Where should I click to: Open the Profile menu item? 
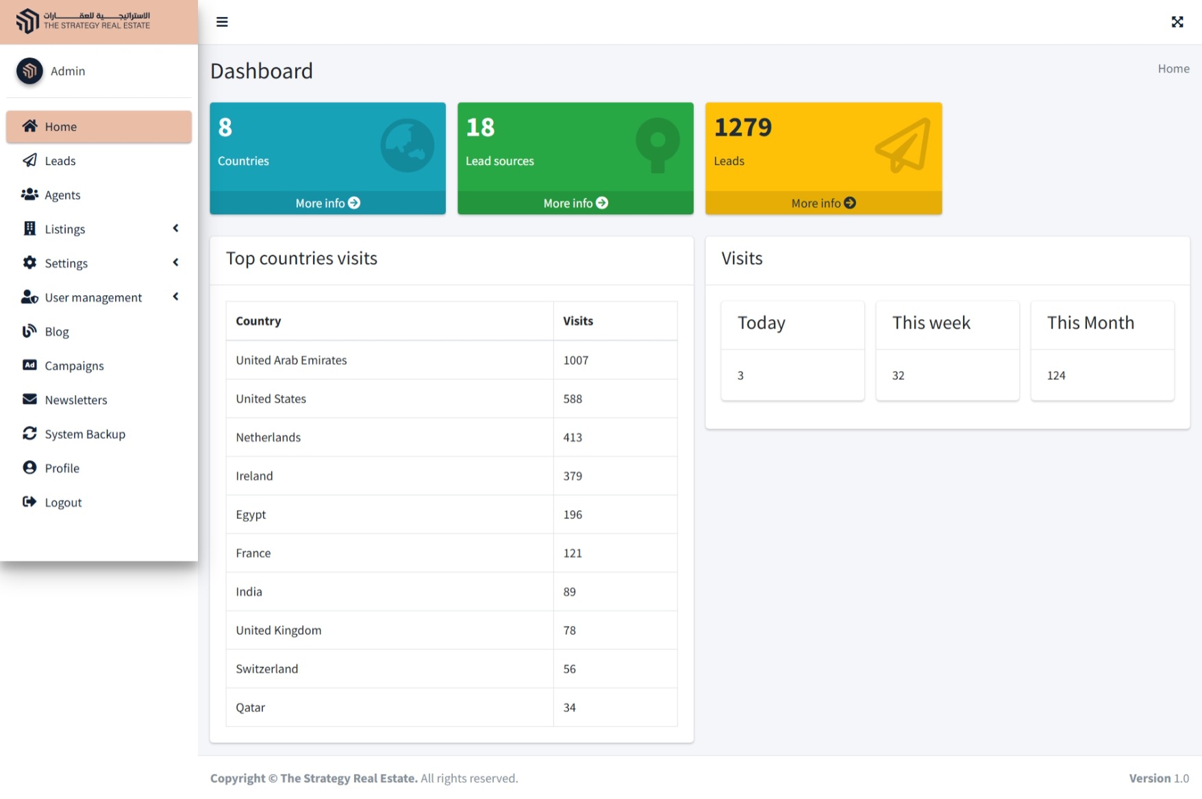point(62,468)
